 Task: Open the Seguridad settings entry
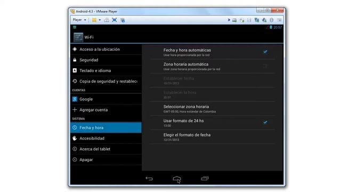(106, 60)
